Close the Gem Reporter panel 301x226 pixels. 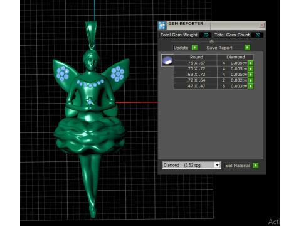point(261,25)
